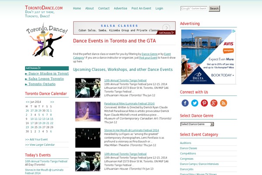Open the About menu item
The height and width of the screenshot is (175, 262).
pyautogui.click(x=90, y=8)
